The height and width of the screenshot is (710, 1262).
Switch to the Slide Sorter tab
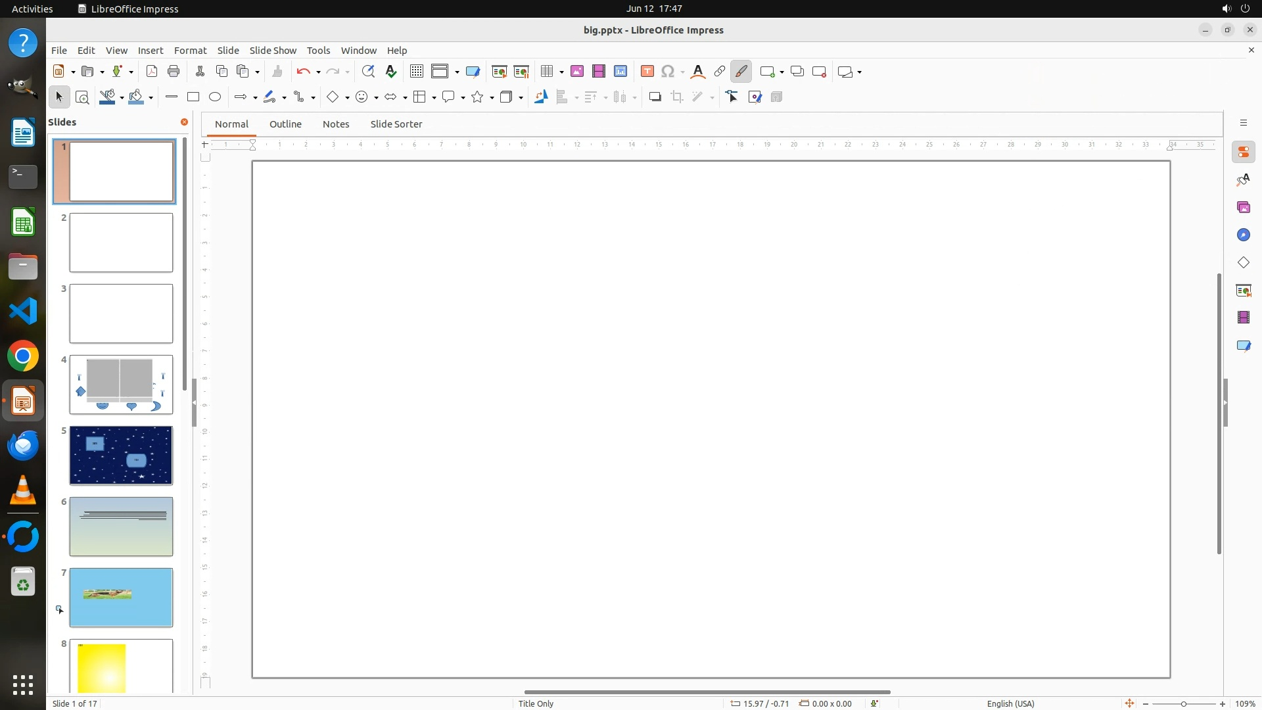coord(396,124)
